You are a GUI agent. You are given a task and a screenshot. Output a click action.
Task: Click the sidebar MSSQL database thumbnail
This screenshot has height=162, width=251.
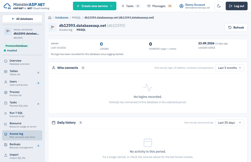[8, 31]
